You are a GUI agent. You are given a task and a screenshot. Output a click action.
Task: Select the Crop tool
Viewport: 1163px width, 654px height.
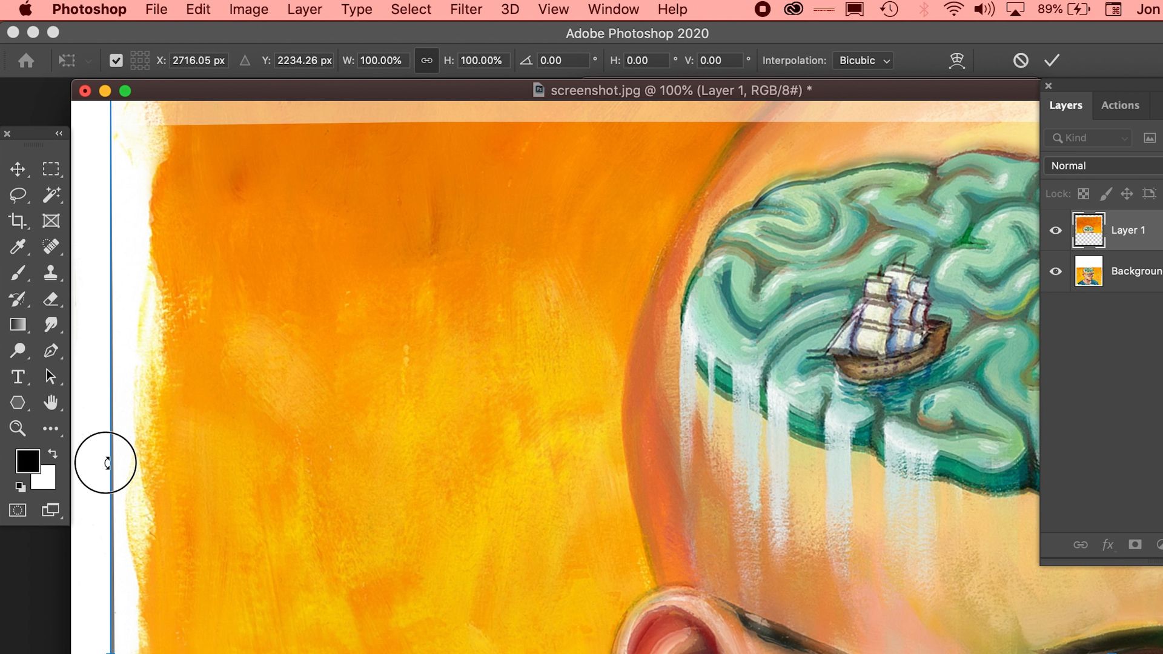coord(18,221)
